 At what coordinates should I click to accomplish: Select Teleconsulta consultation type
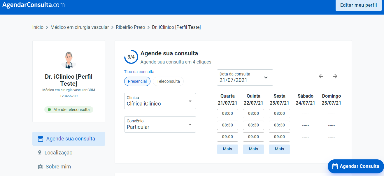point(168,81)
